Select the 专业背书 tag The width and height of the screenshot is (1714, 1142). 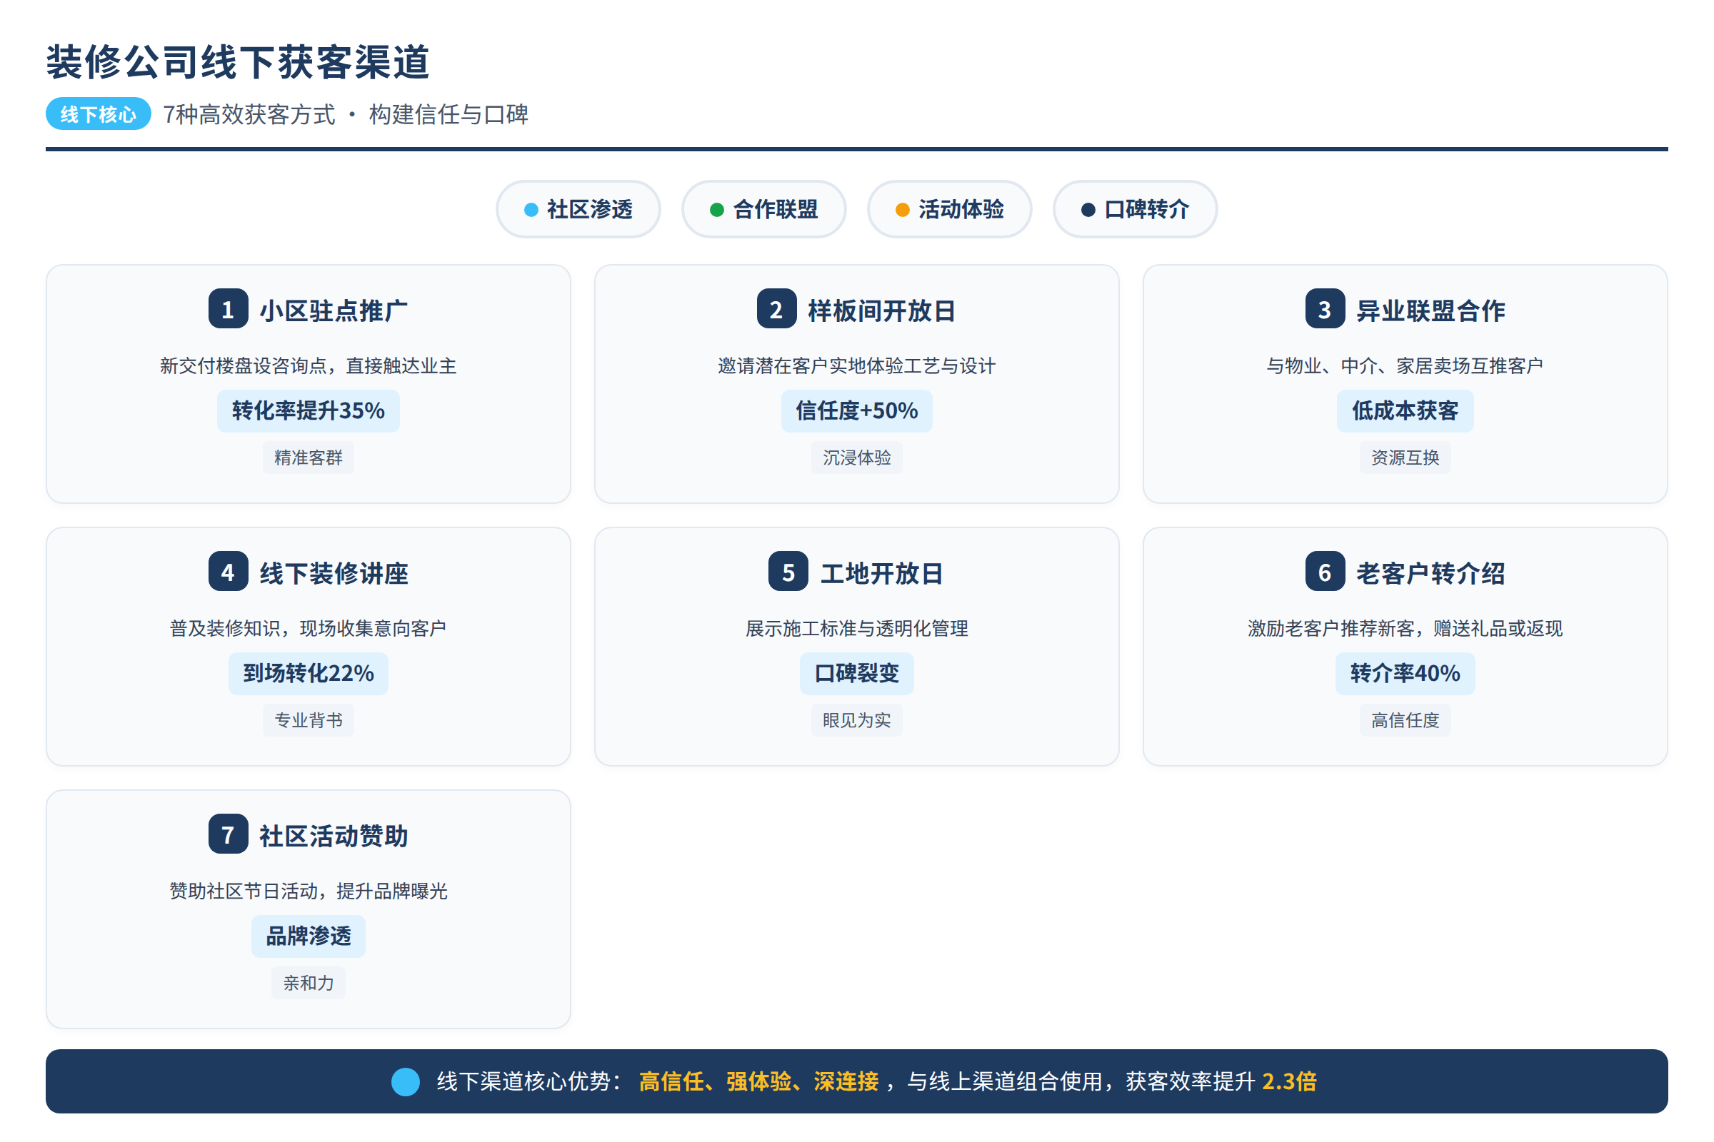click(x=309, y=720)
